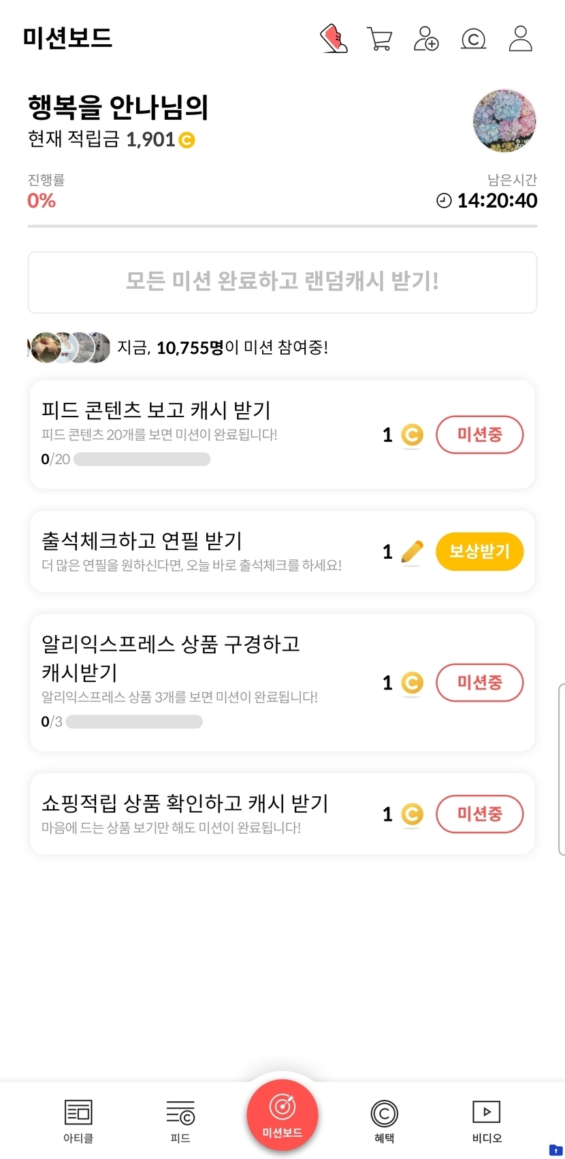Switch to the 피드 tab
Image resolution: width=565 pixels, height=1159 pixels.
point(180,1120)
